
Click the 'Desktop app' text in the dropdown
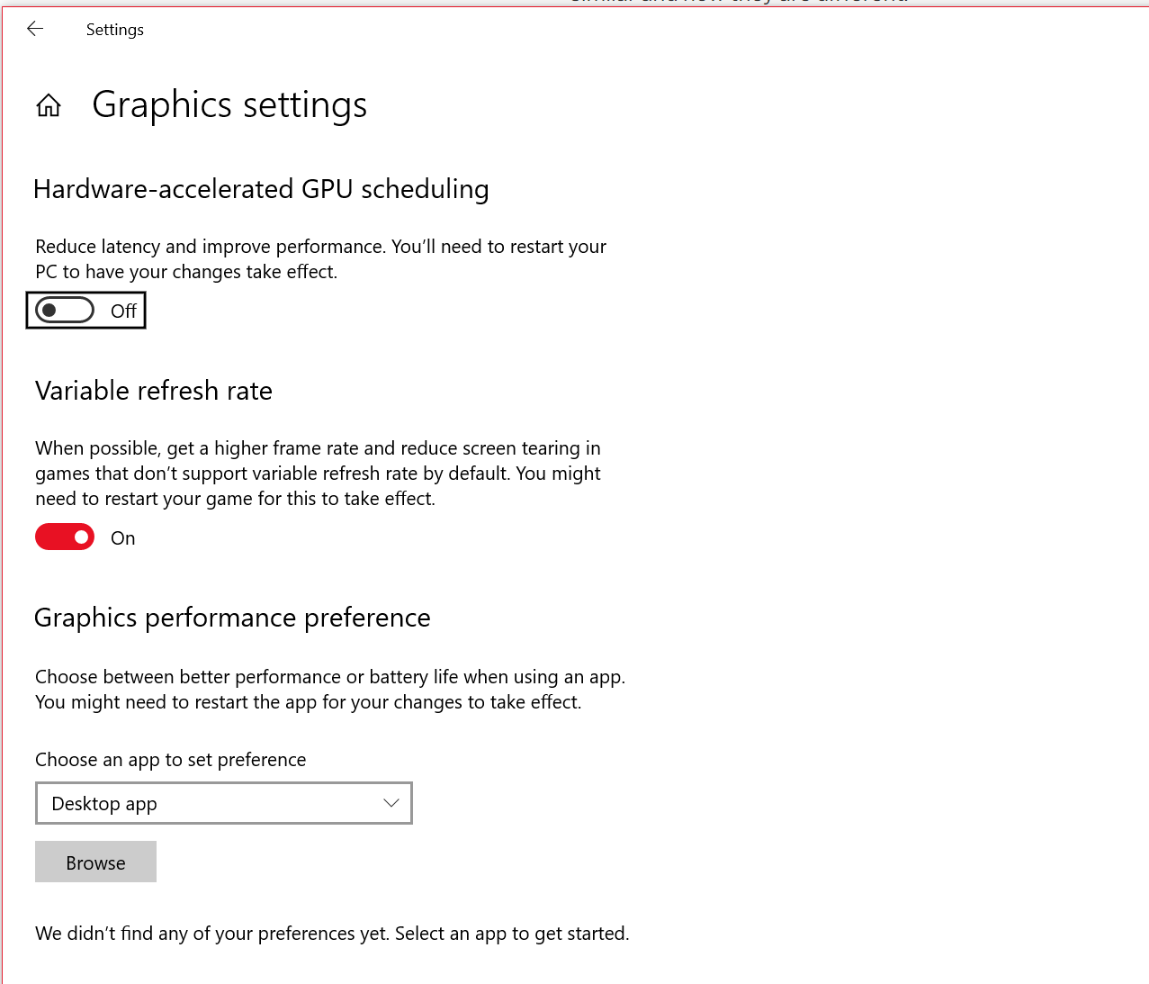pos(104,804)
